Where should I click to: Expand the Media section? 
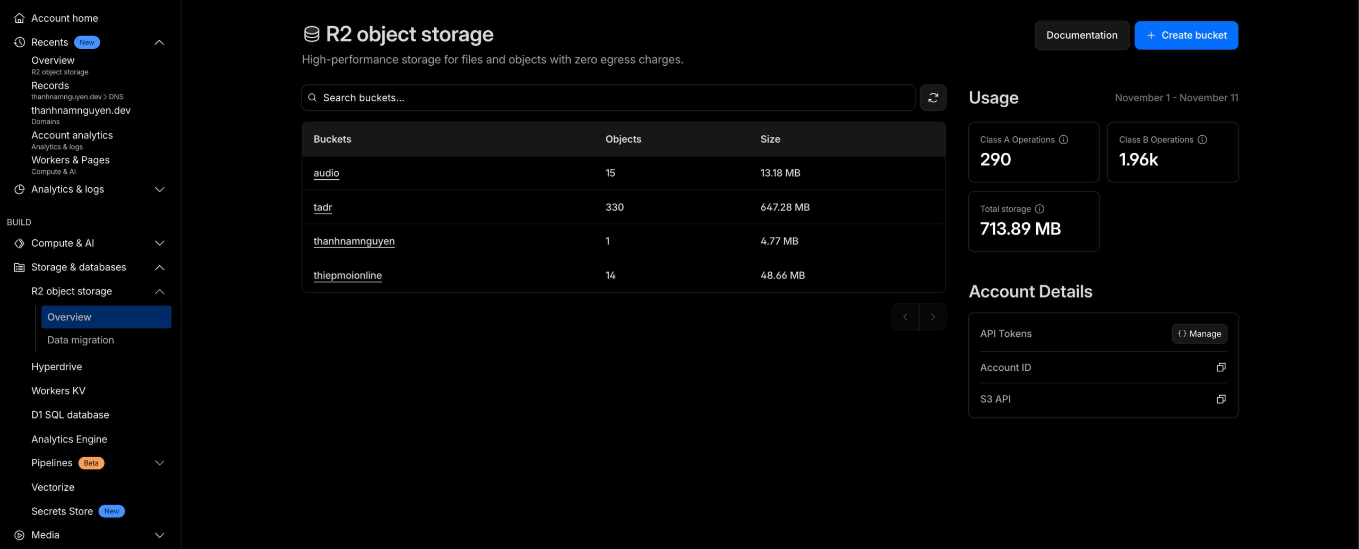point(159,535)
